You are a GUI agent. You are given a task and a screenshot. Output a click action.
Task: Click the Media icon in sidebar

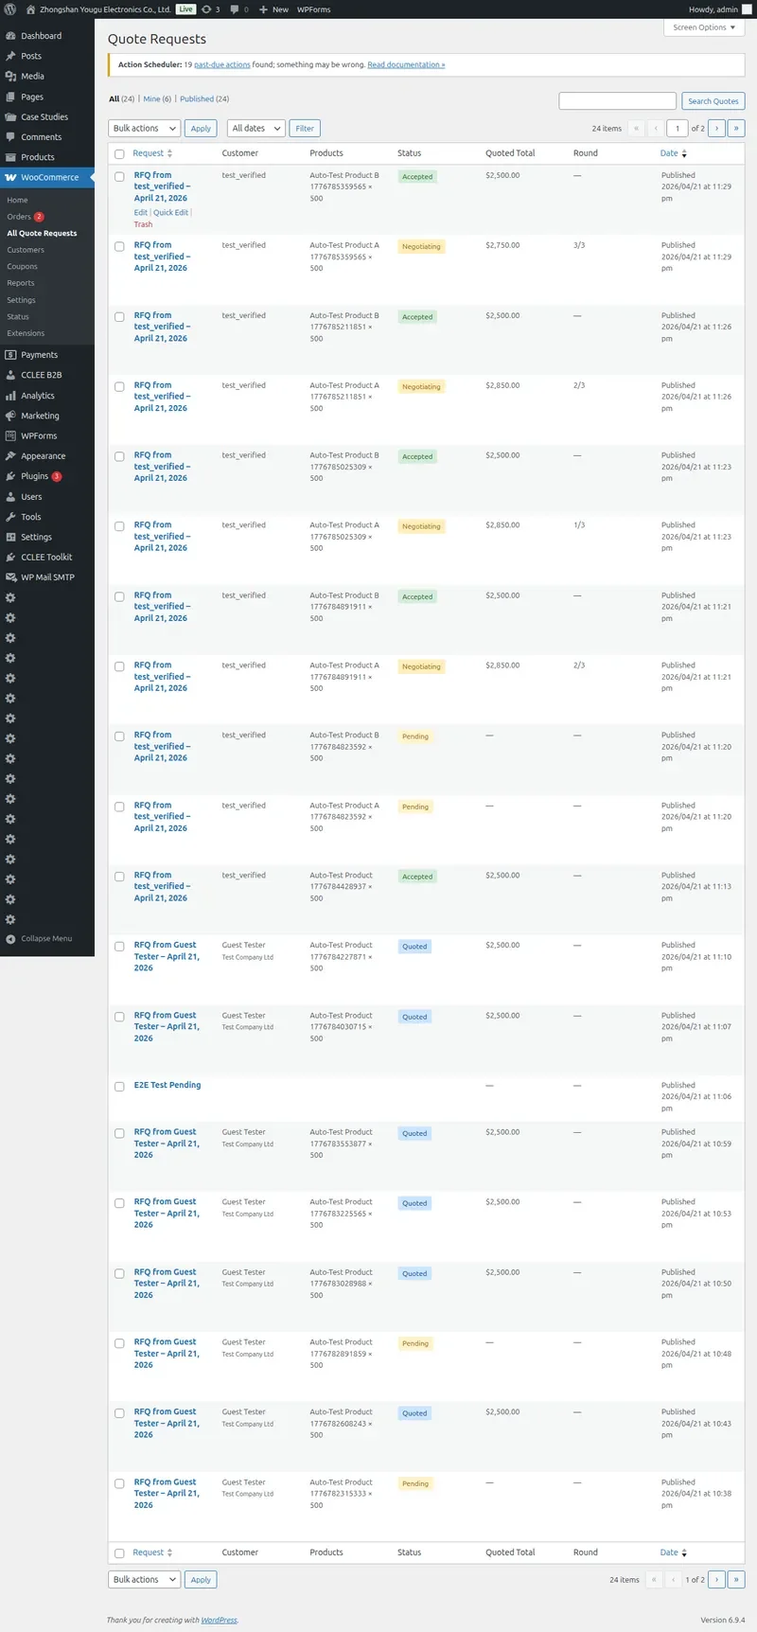pos(10,76)
